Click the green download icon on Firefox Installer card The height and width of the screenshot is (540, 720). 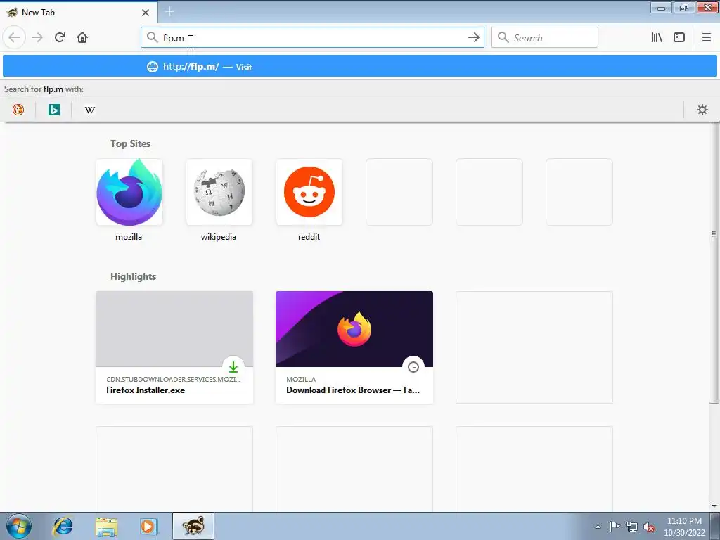click(x=233, y=367)
